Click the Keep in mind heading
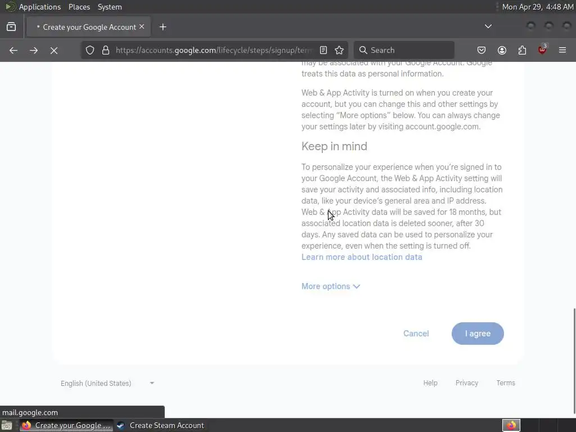 (334, 146)
